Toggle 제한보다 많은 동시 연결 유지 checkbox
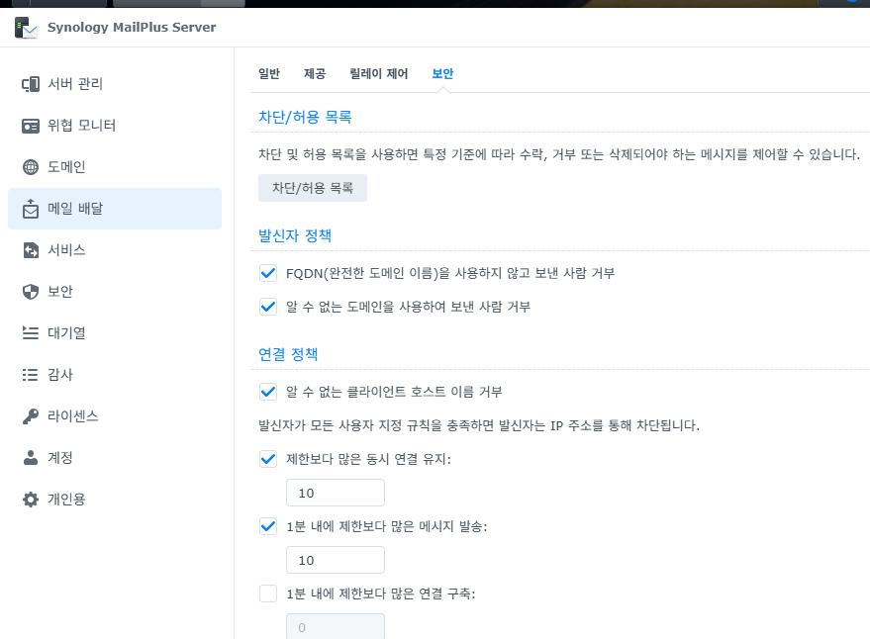The width and height of the screenshot is (870, 639). pos(268,459)
